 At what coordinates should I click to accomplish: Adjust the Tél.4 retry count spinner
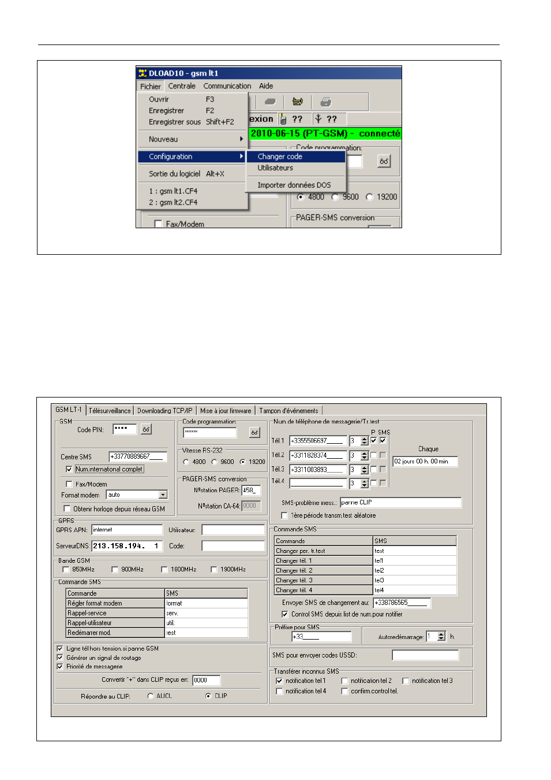point(364,484)
